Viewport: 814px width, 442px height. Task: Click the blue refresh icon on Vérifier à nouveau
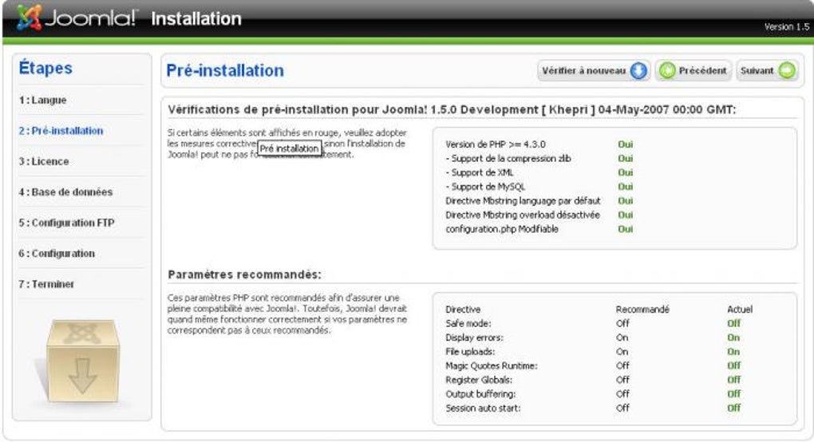[x=638, y=70]
